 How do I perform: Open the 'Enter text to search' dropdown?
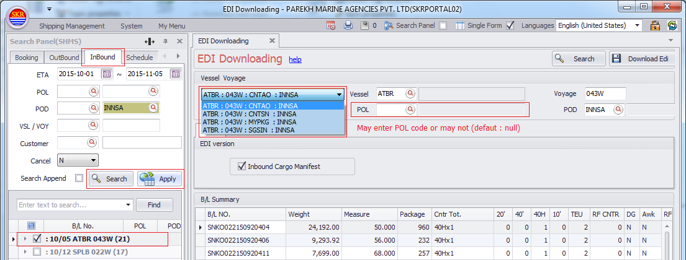point(128,205)
